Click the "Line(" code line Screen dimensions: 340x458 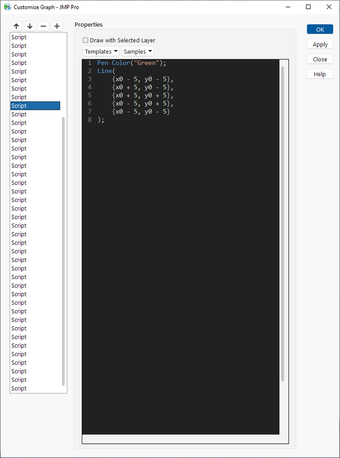pyautogui.click(x=107, y=71)
